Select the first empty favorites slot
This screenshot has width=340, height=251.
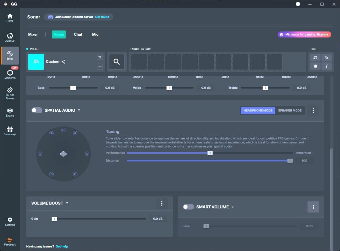pyautogui.click(x=139, y=62)
